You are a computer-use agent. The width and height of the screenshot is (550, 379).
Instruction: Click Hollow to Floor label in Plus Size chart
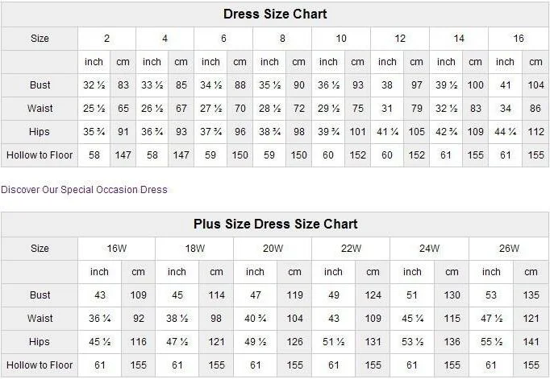coord(40,365)
